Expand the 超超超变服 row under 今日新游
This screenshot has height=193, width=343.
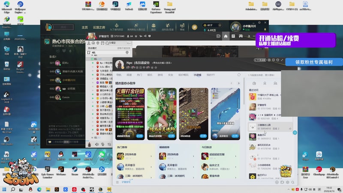coord(235,156)
